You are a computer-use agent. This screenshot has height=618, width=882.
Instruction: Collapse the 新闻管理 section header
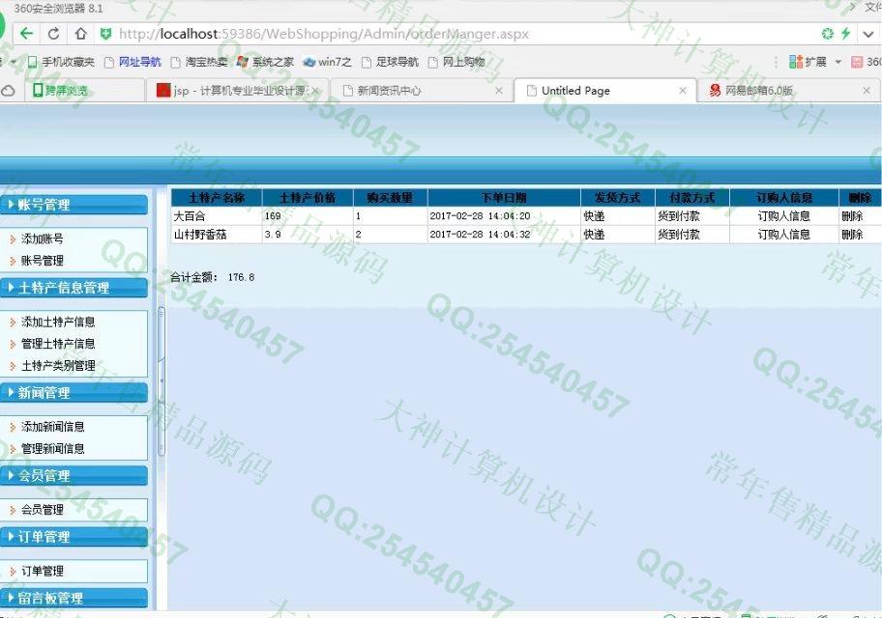(73, 393)
